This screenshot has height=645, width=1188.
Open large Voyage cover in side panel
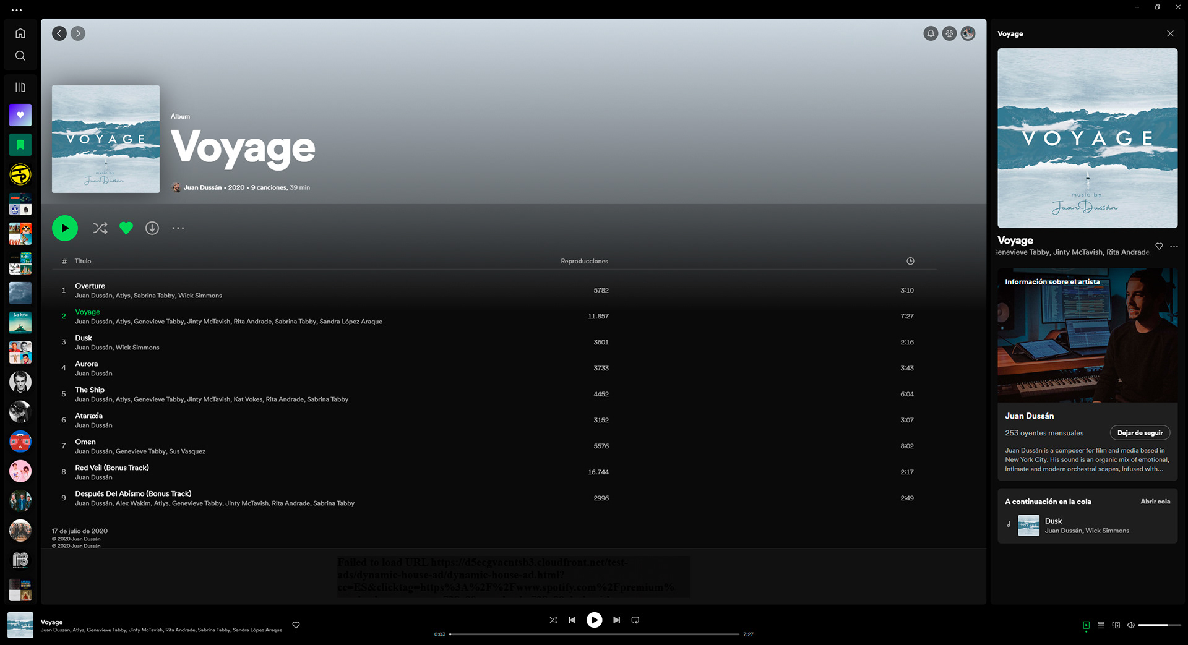tap(1087, 139)
